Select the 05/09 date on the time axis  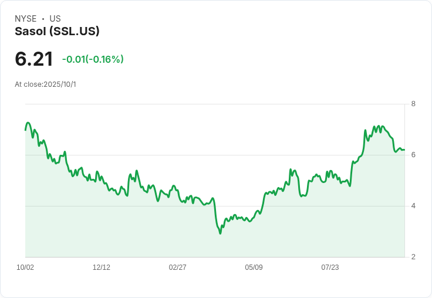click(x=254, y=267)
